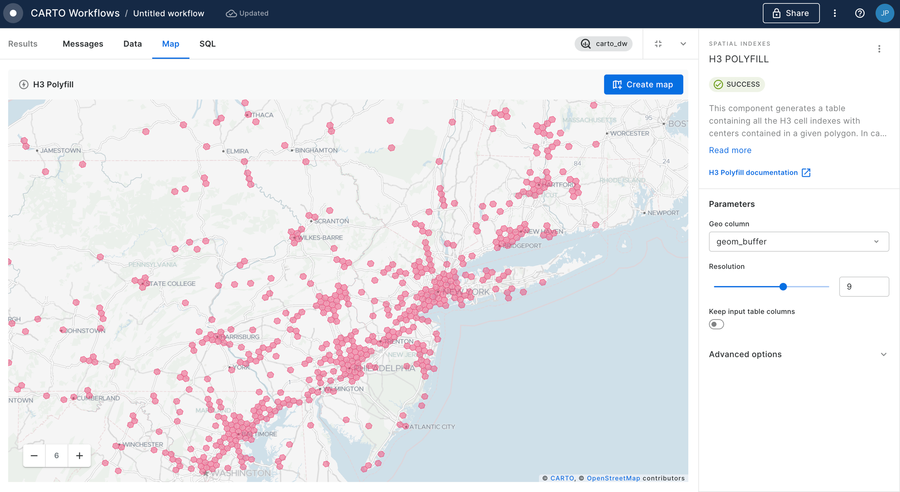
Task: Click the Resolution slider handle
Action: (783, 287)
